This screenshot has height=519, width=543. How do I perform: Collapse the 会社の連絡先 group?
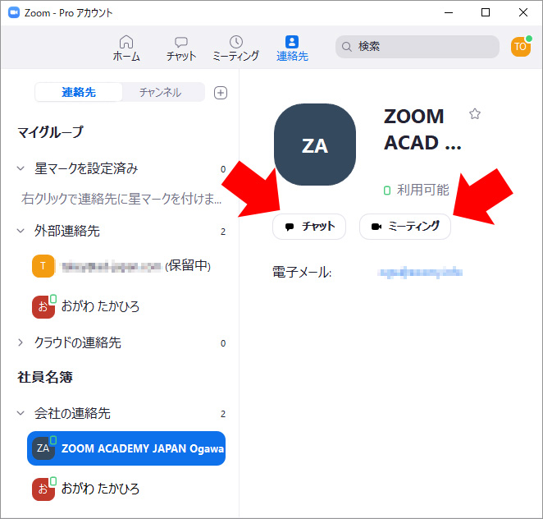point(22,413)
